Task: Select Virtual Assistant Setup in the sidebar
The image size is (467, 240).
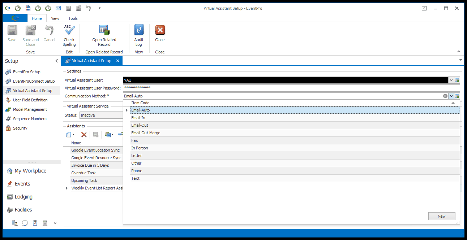Action: coord(33,91)
